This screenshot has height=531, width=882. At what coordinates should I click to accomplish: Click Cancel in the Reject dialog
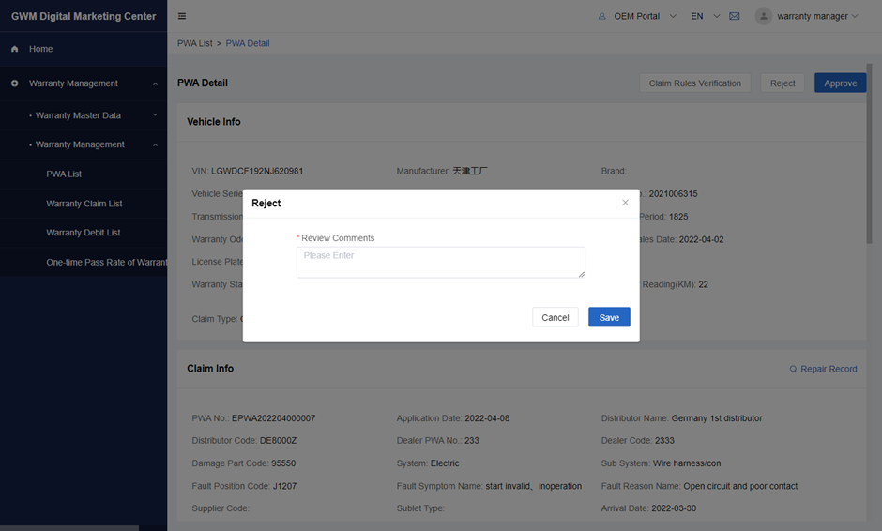tap(555, 317)
